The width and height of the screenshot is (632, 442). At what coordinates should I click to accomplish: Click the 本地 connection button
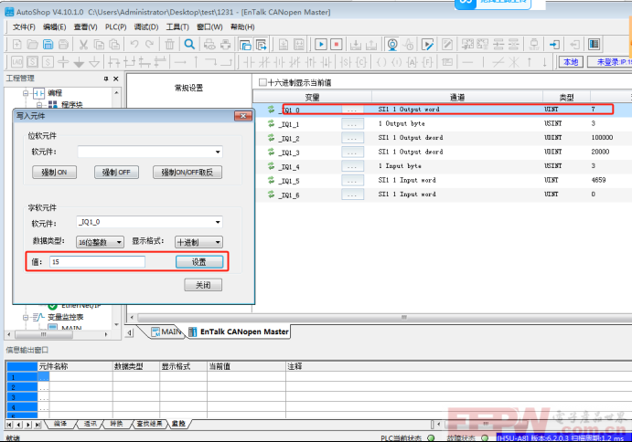pos(571,62)
